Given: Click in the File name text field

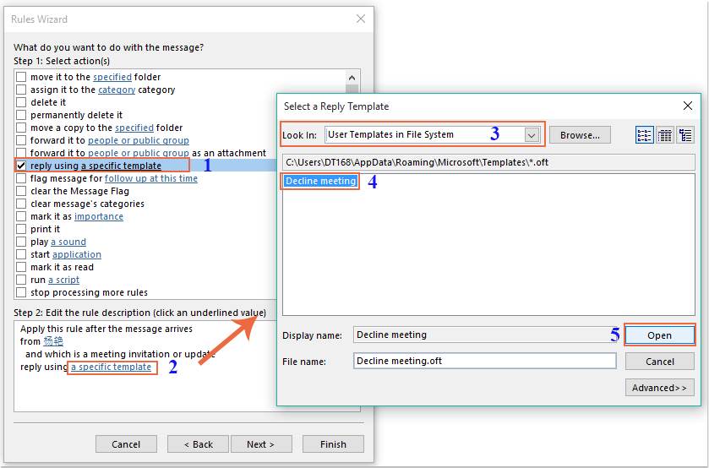Looking at the screenshot, I should 484,362.
